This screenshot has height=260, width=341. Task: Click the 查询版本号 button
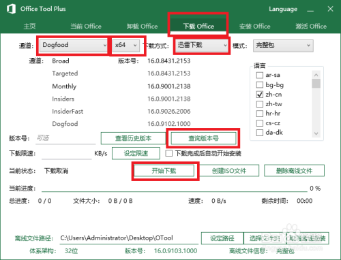click(x=203, y=138)
